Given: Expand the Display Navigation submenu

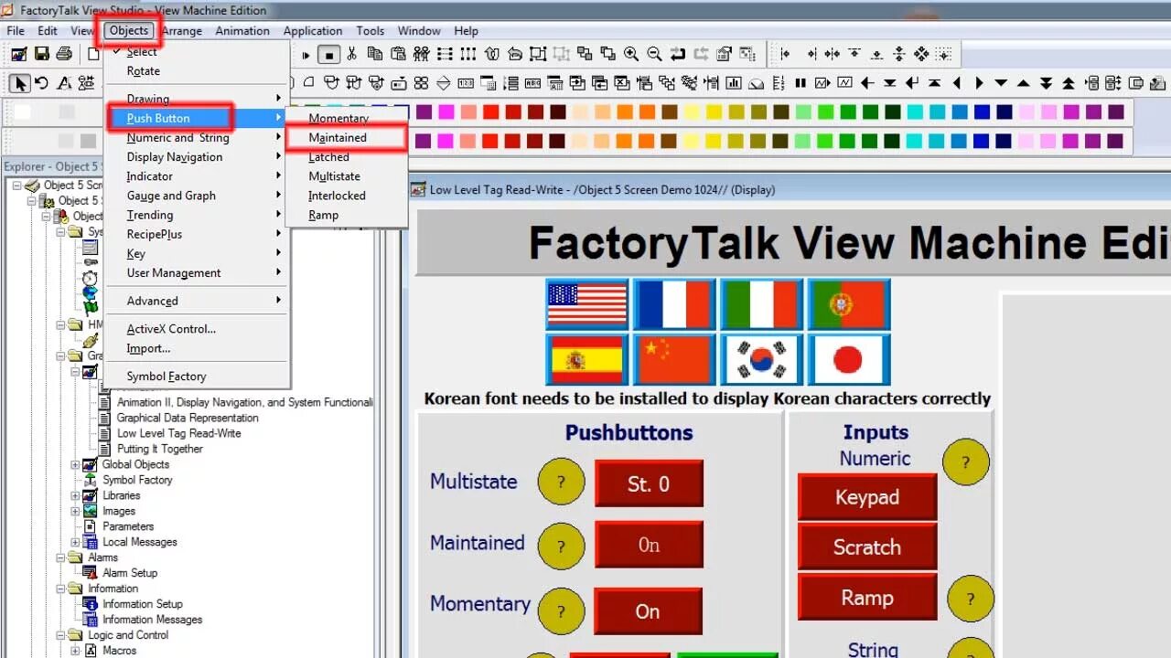Looking at the screenshot, I should click(197, 156).
